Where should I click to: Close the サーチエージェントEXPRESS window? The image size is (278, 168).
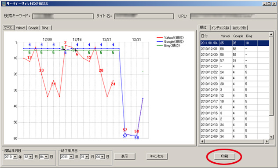(x=274, y=4)
